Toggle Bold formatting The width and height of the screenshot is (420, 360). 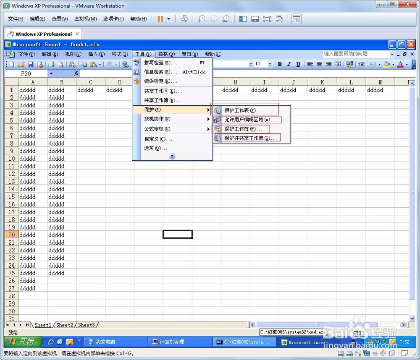pos(280,64)
